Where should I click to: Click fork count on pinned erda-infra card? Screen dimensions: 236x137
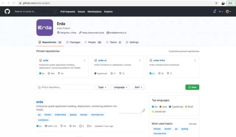(x=169, y=73)
